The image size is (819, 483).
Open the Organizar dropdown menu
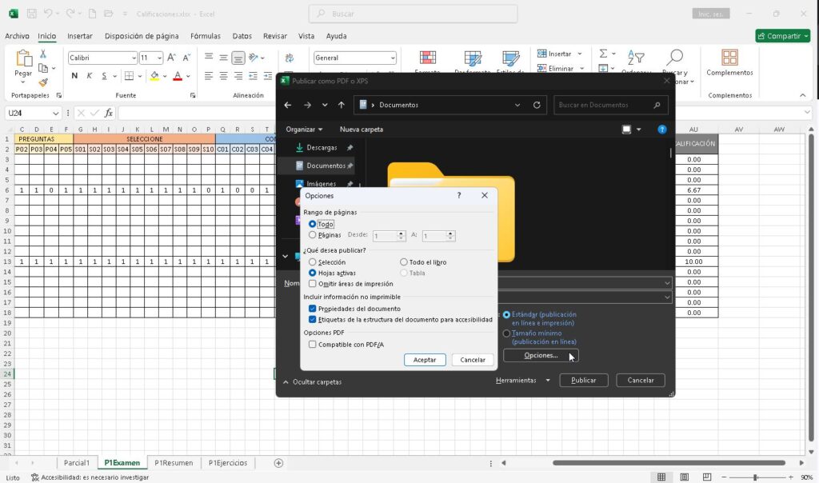tap(304, 130)
